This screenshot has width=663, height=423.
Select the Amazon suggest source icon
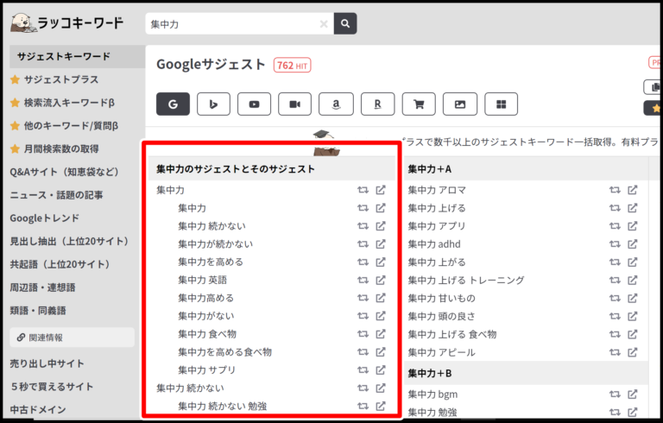point(336,104)
